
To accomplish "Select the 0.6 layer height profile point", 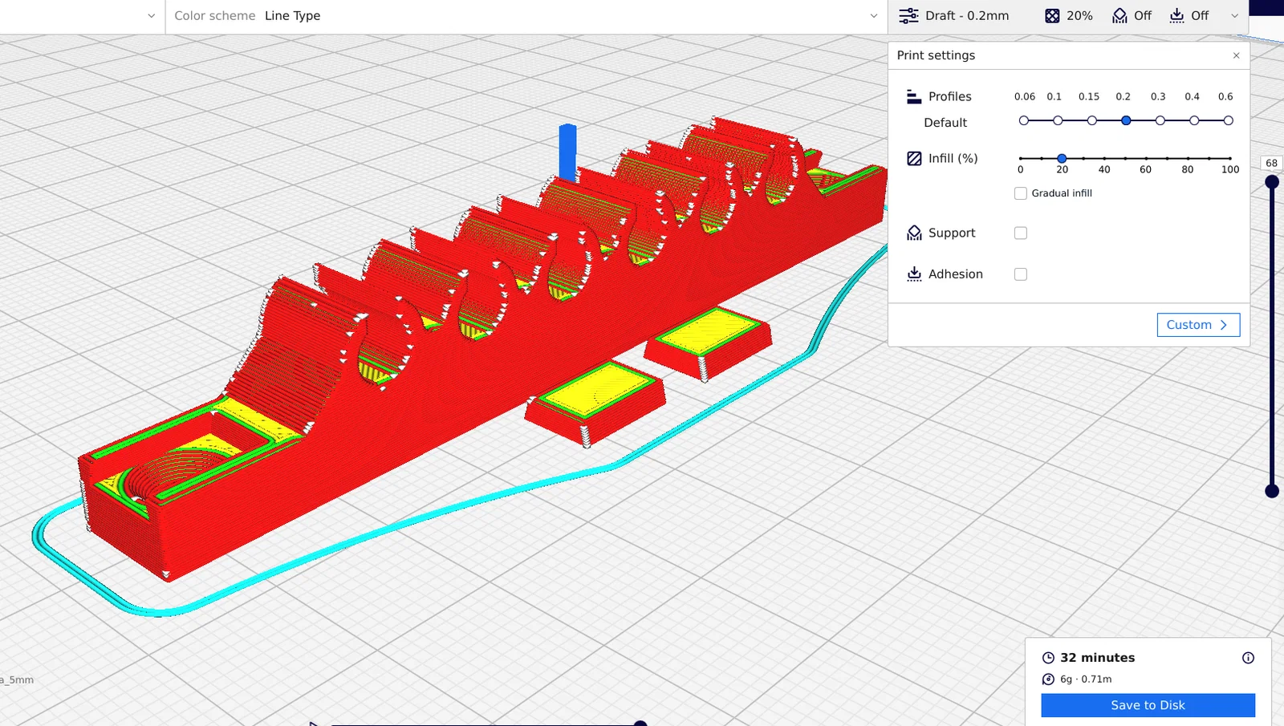I will pyautogui.click(x=1229, y=120).
